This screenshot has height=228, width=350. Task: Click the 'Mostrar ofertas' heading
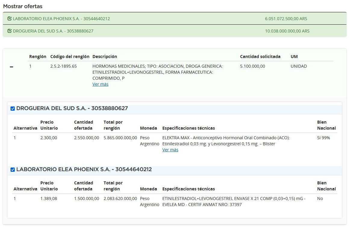[23, 6]
